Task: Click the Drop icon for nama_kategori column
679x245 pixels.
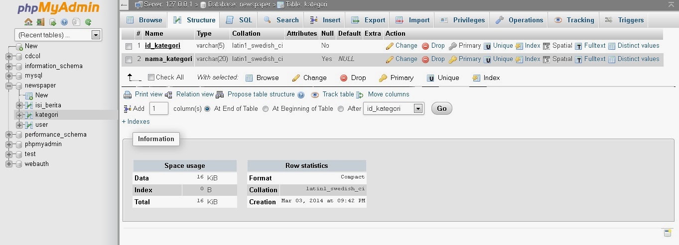Action: click(x=425, y=59)
